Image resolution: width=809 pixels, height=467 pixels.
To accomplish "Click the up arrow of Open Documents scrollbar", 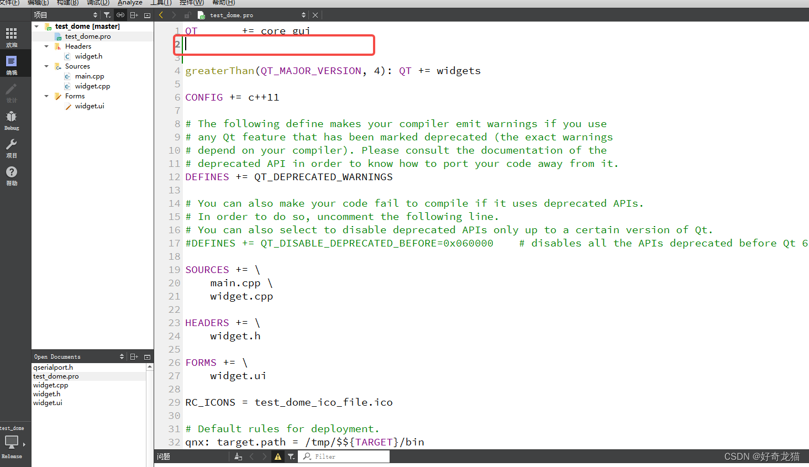I will 150,367.
